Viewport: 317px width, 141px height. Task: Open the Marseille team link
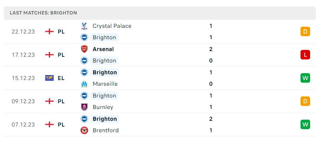coord(105,84)
